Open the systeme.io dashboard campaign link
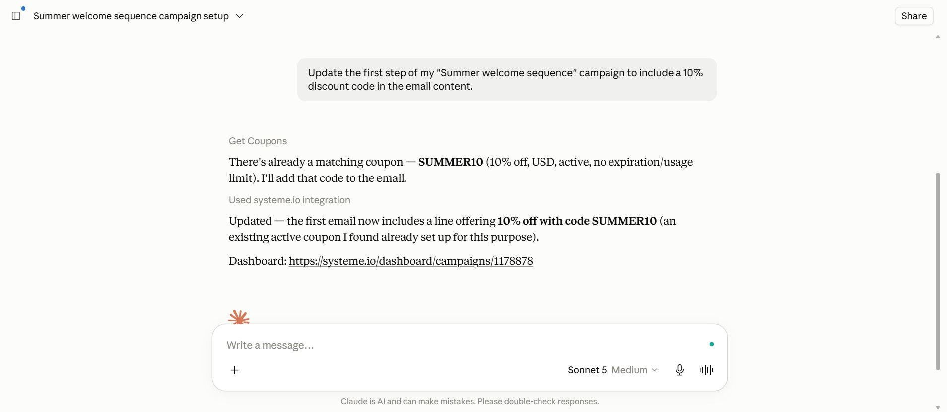947x412 pixels. click(410, 261)
